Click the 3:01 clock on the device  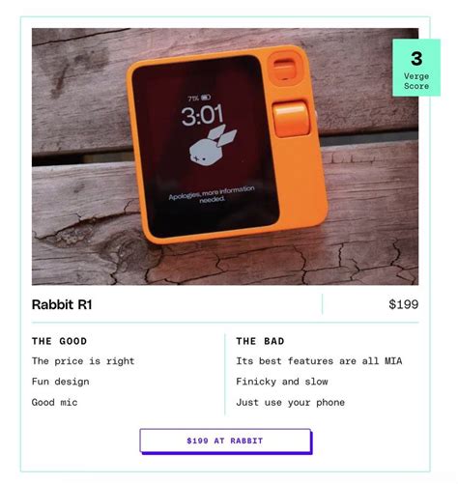[202, 115]
